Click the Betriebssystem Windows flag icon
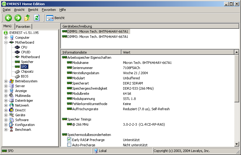The height and width of the screenshot is (155, 241). [12, 81]
